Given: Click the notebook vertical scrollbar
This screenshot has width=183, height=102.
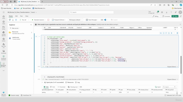Looking at the screenshot, I should point(181,65).
